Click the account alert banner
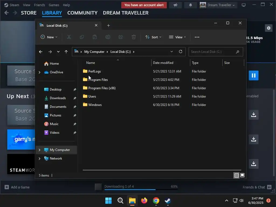 pos(144,5)
